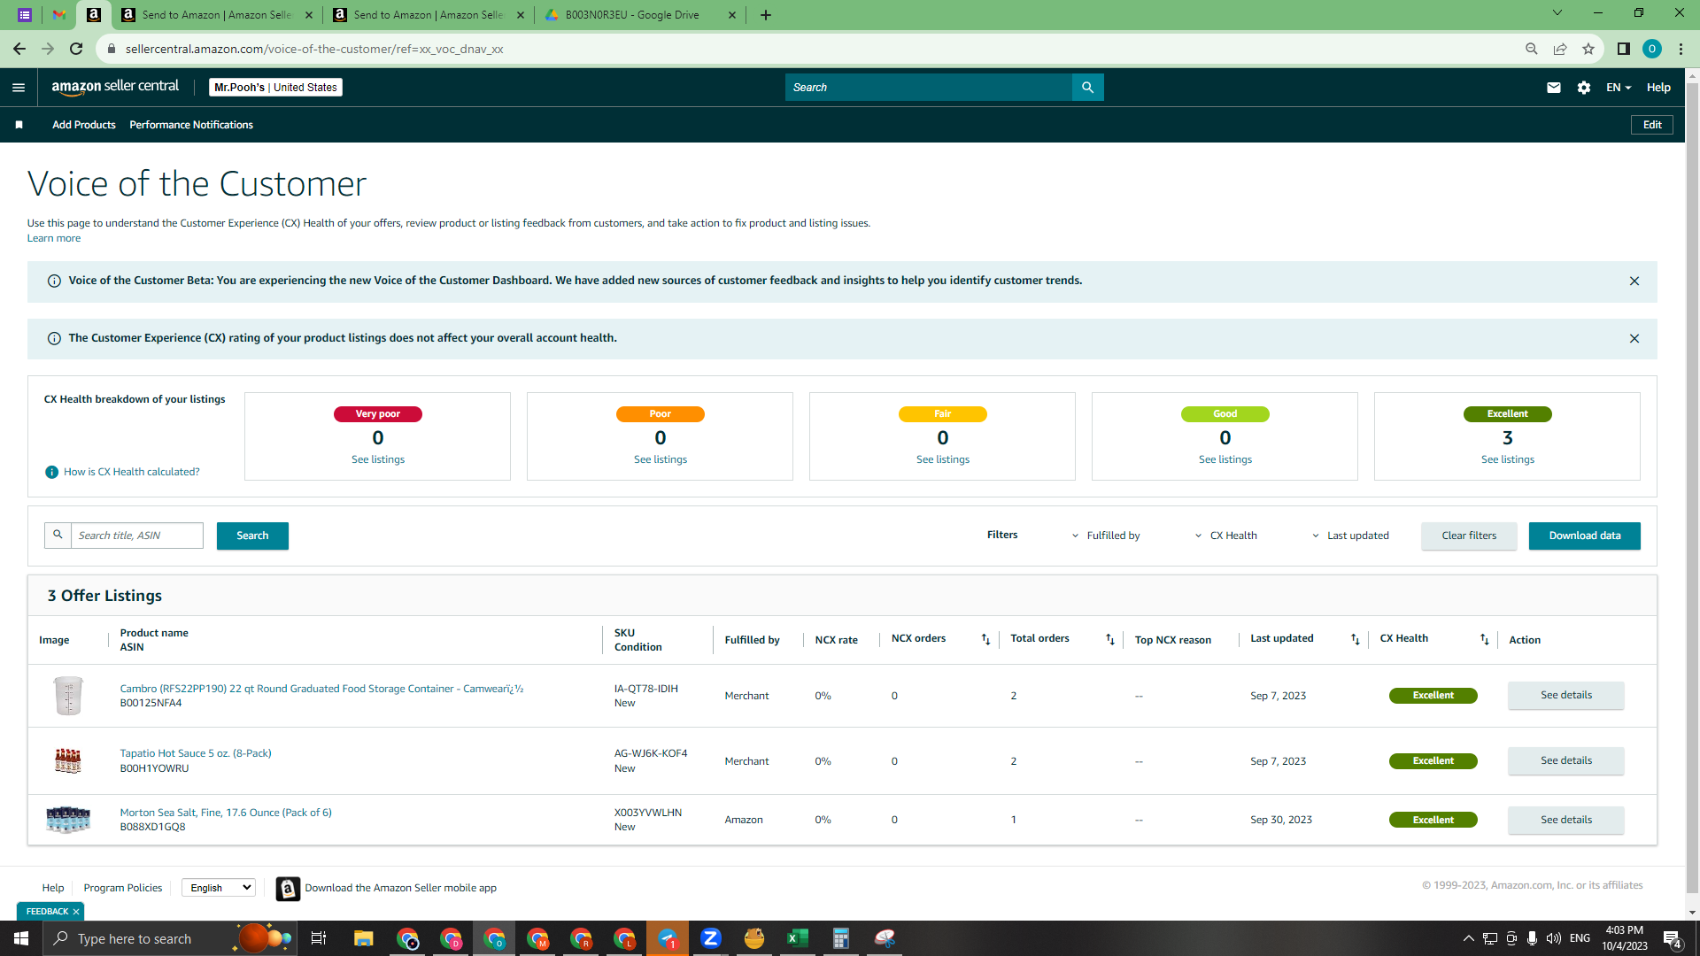The width and height of the screenshot is (1700, 956).
Task: Click the magnifier search button in header
Action: click(x=1087, y=88)
